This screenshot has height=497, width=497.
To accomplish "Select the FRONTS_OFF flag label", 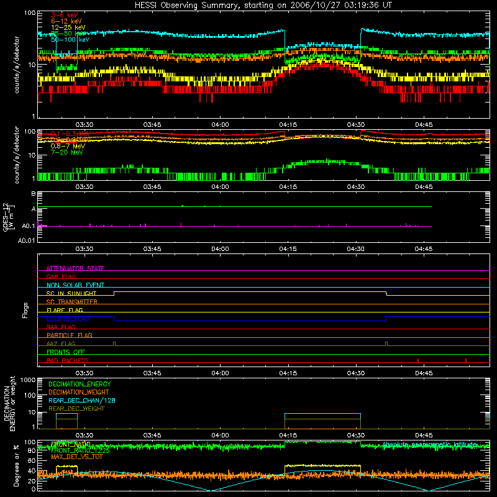I will point(66,352).
